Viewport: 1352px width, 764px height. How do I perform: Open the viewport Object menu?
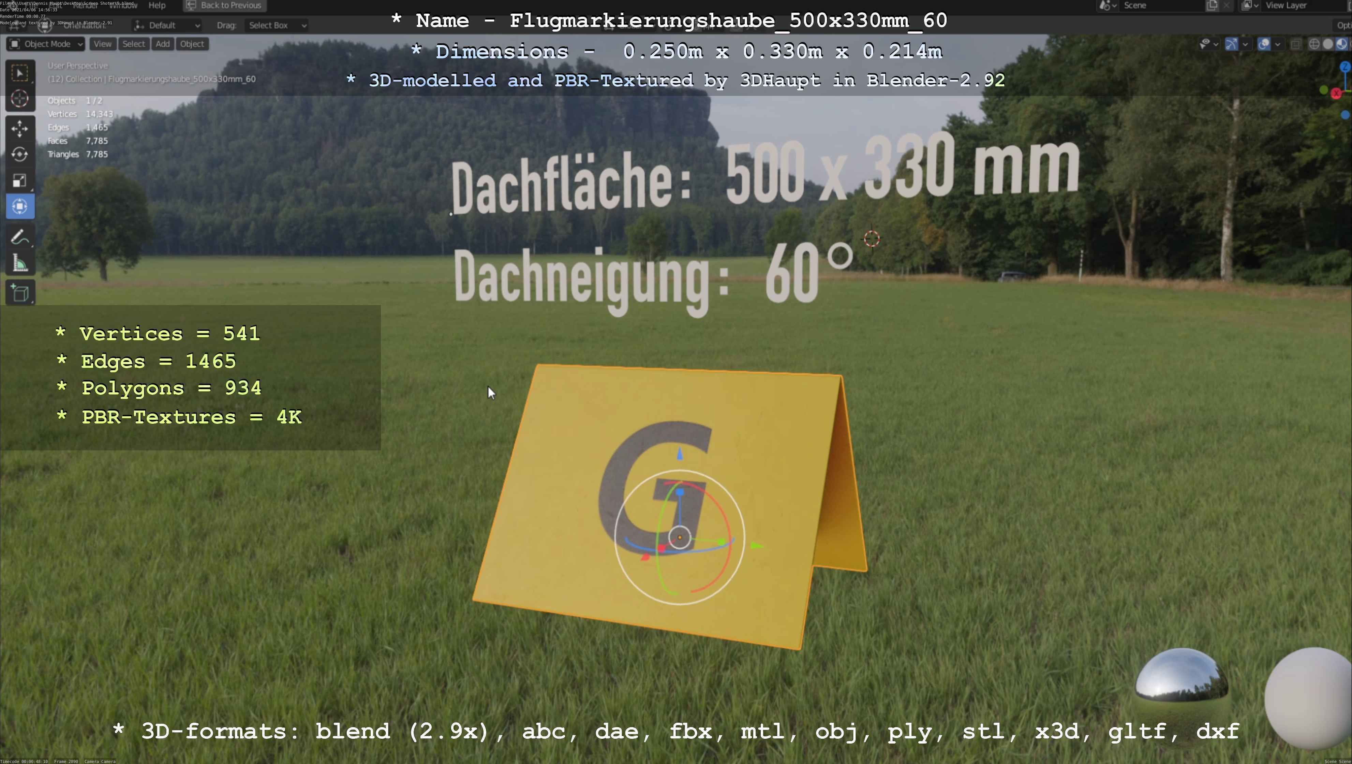[x=192, y=44]
